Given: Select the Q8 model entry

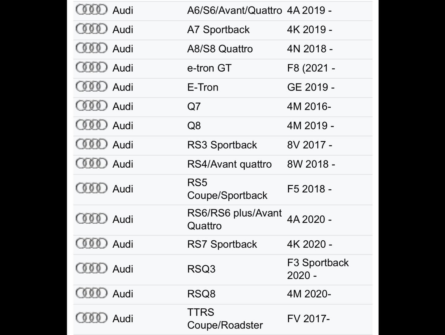Looking at the screenshot, I should point(194,126).
